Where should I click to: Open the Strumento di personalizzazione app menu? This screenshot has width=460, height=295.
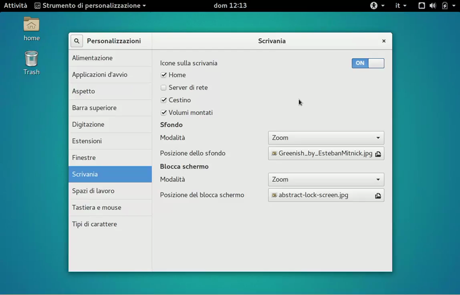point(90,6)
